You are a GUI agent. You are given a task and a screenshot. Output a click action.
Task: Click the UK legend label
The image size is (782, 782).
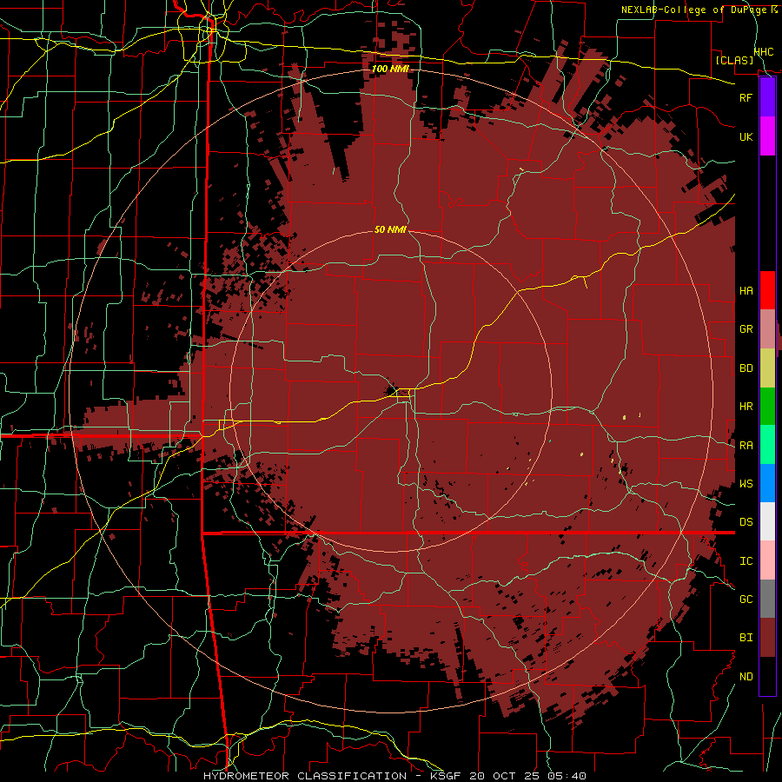[746, 136]
